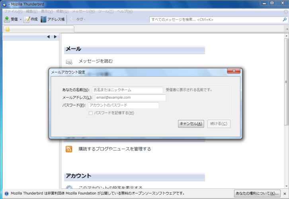Screen dimensions: 289x199
Task: Click the vertical scrollbar of the main pane
Action: [x=286, y=82]
